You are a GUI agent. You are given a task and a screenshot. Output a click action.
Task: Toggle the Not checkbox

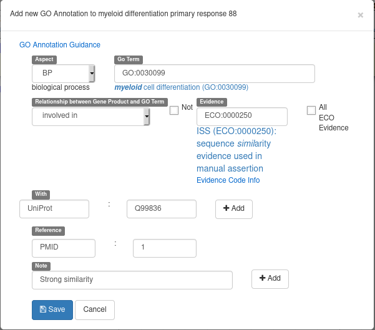[174, 110]
